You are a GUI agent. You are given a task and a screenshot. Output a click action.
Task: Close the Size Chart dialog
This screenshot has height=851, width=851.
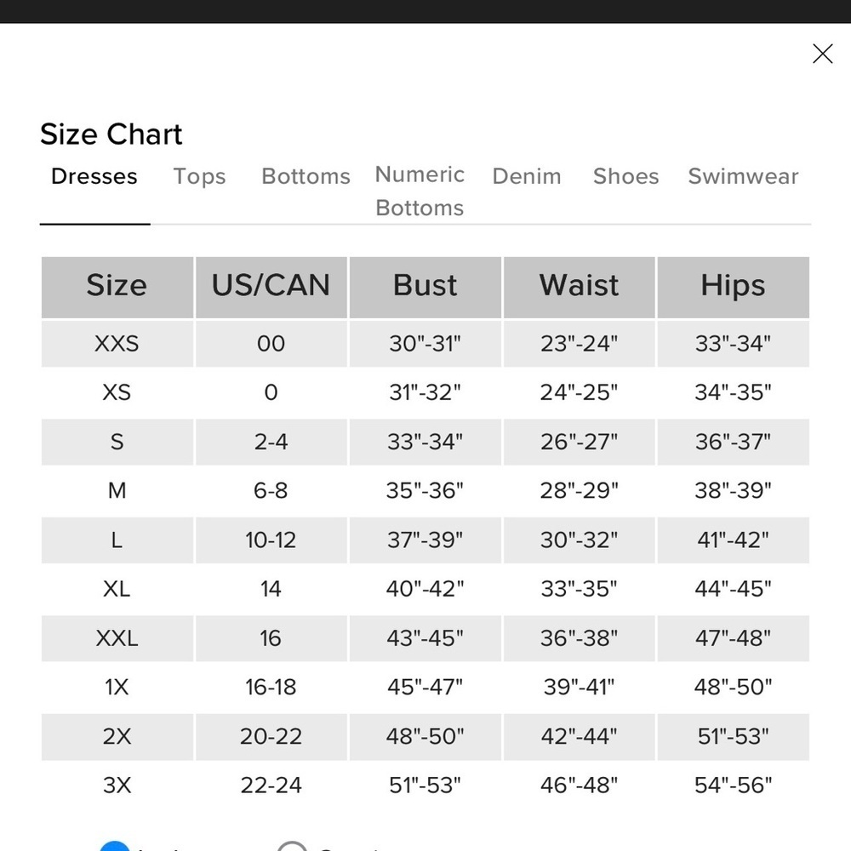(x=822, y=54)
